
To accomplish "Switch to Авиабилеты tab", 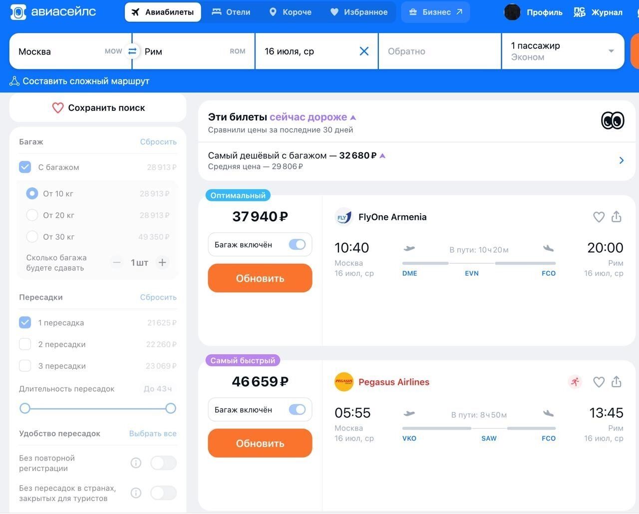I will pos(163,12).
